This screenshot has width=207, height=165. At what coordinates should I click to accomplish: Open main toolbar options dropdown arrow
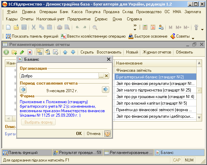202,30
